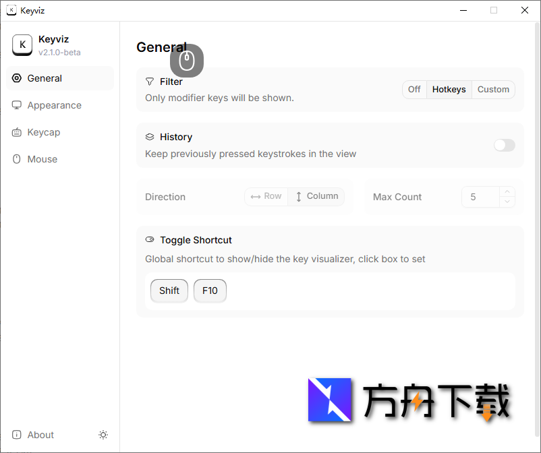This screenshot has height=453, width=541.
Task: Increase Max Count with the up arrow
Action: click(507, 192)
